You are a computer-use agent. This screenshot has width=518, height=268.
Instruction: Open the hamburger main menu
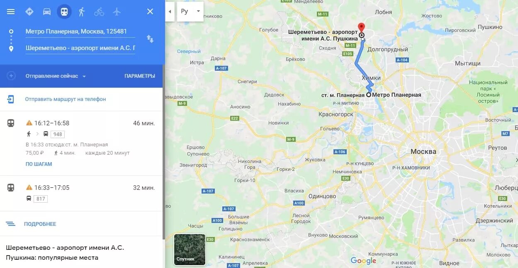[x=11, y=12]
